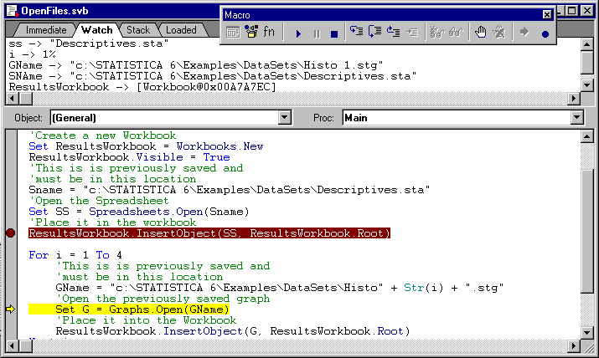Switch to the Stack tab
Image resolution: width=599 pixels, height=358 pixels.
click(137, 30)
